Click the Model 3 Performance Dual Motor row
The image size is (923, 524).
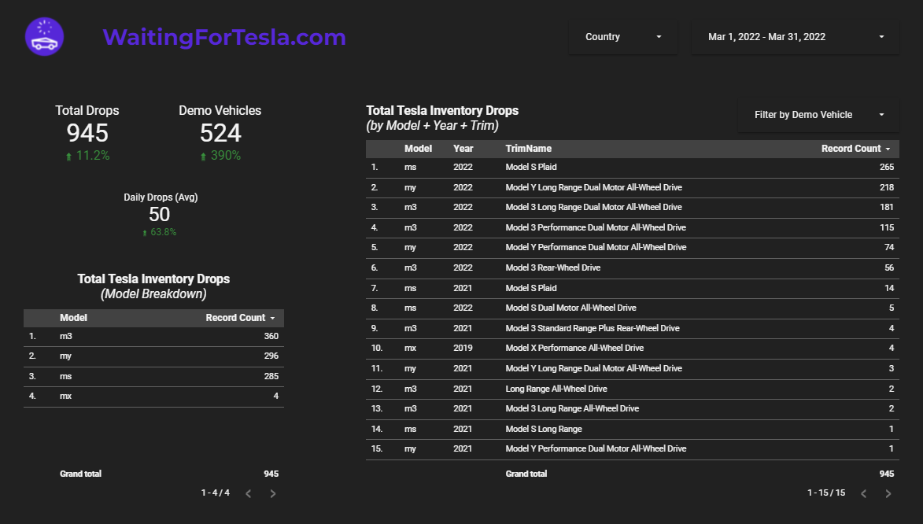[632, 227]
